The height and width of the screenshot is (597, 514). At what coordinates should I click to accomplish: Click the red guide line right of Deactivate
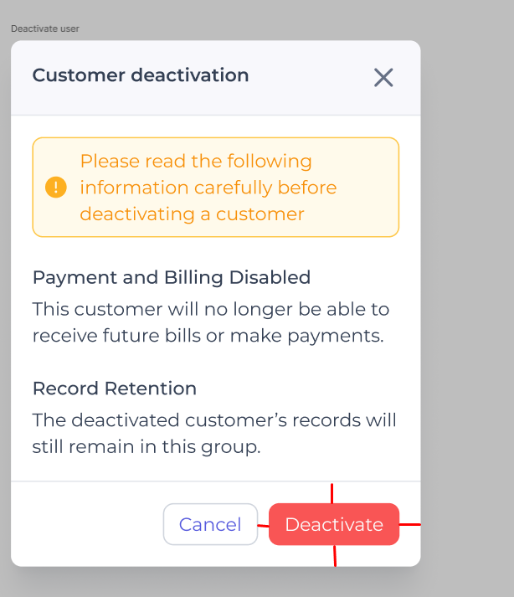click(410, 524)
